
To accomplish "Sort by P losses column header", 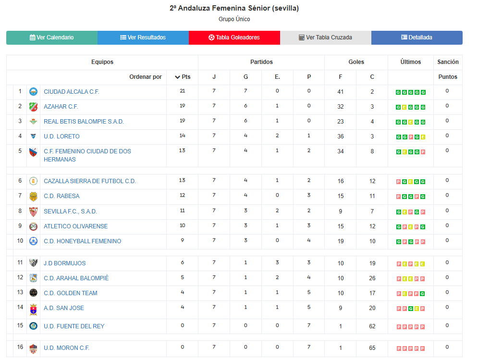I will (x=309, y=77).
